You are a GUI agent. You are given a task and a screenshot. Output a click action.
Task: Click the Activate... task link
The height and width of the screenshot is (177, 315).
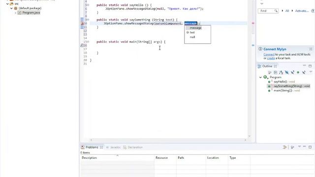pos(302,11)
